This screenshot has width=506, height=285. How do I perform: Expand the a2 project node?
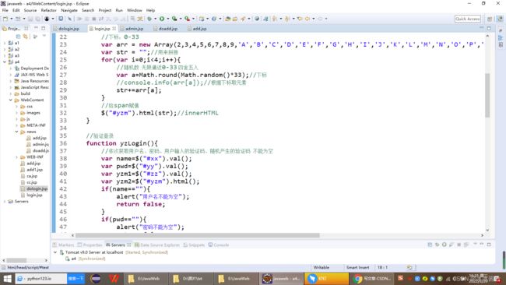[x=5, y=49]
